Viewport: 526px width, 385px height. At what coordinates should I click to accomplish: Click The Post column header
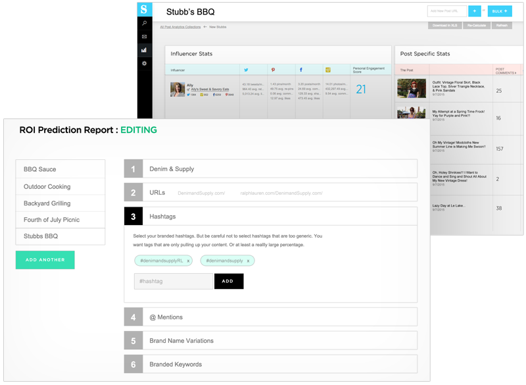[406, 70]
